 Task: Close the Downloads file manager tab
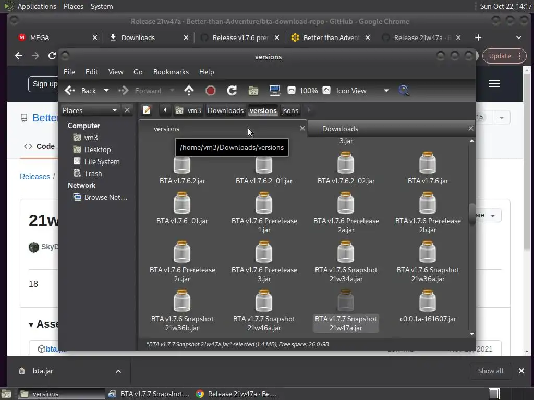click(x=471, y=128)
